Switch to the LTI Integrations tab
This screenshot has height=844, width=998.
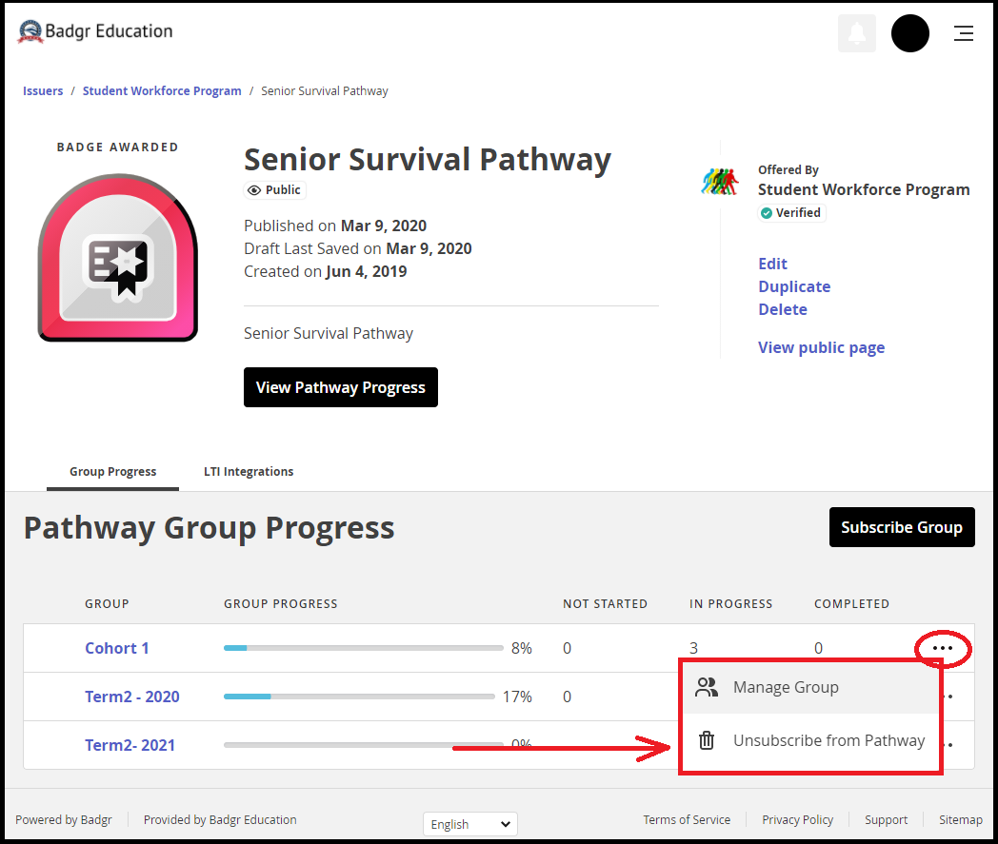pyautogui.click(x=249, y=472)
